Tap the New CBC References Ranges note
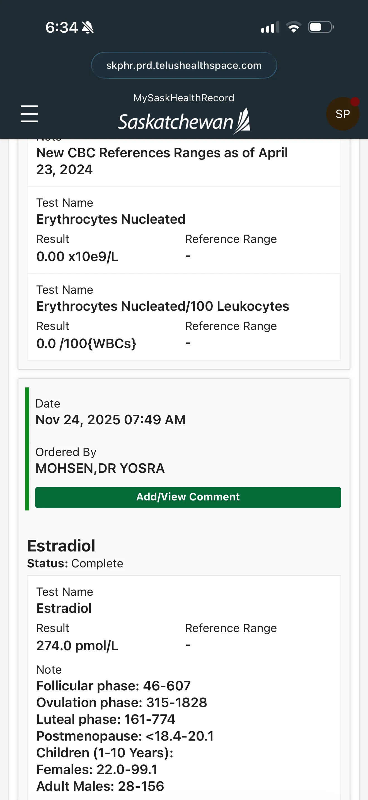The width and height of the screenshot is (368, 800). click(x=162, y=161)
